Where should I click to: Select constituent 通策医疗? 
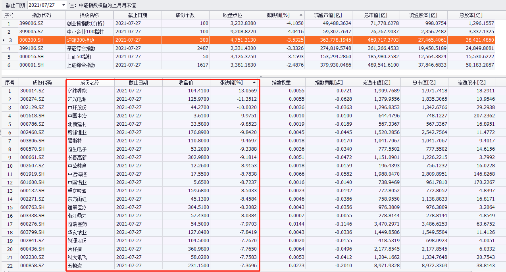pos(77,207)
